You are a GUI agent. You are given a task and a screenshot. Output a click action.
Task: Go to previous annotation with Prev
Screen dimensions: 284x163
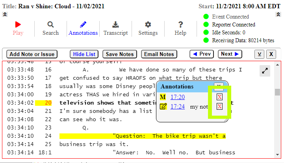click(202, 54)
